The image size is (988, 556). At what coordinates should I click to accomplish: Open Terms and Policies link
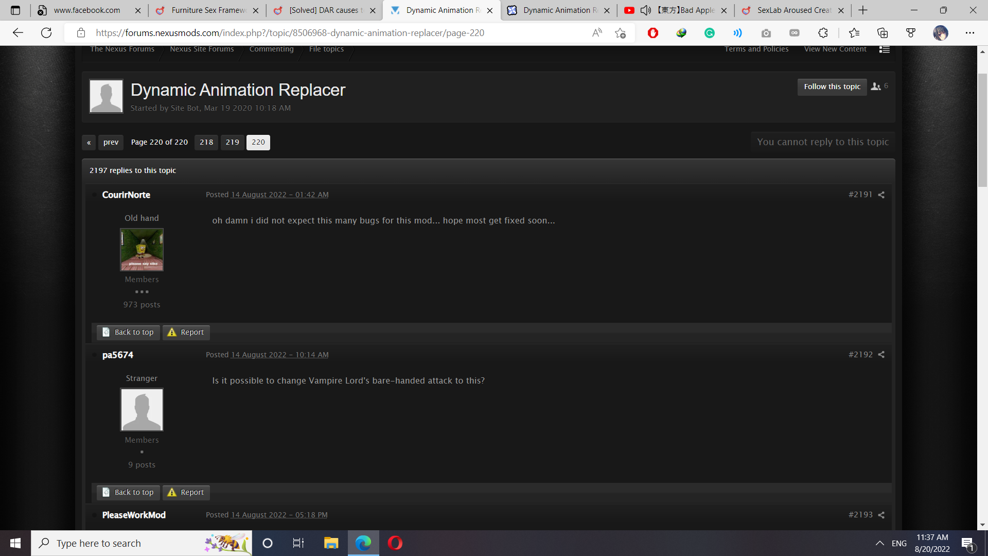coord(756,49)
